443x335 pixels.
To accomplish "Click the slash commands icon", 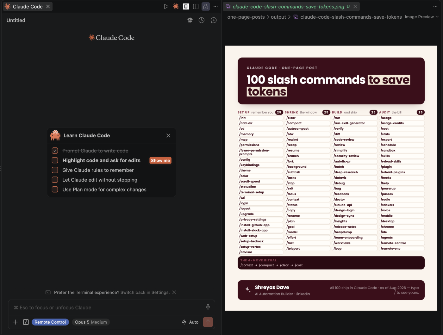I will pos(26,322).
